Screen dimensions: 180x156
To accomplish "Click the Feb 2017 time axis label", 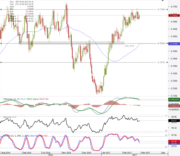I will pos(127,153).
